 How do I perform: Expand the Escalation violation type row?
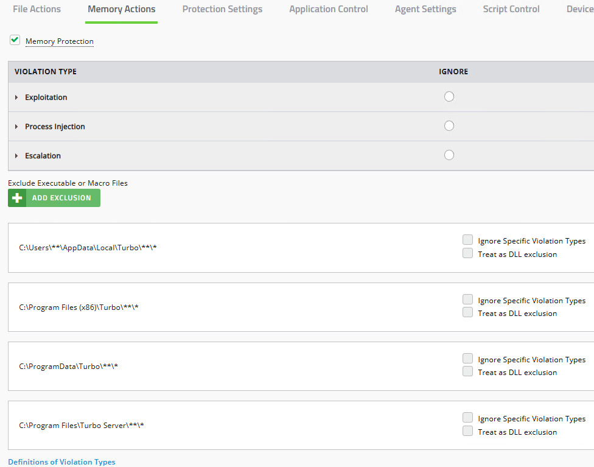(16, 155)
